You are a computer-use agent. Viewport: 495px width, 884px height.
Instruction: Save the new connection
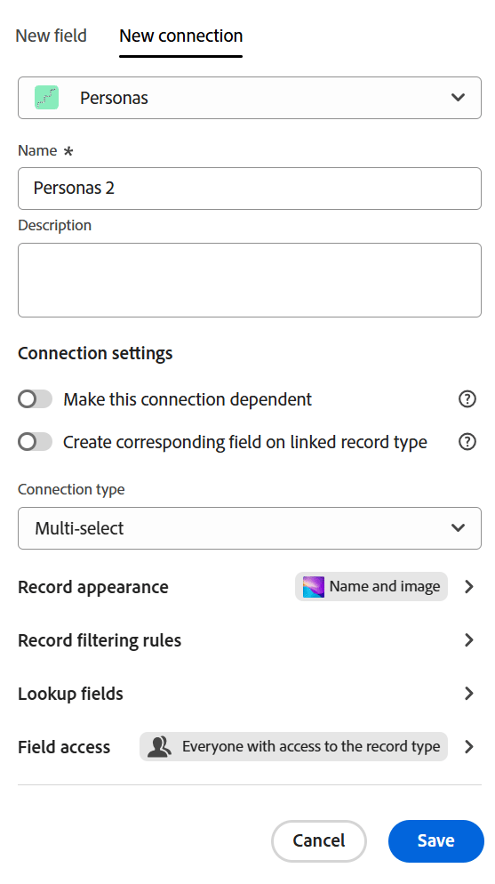435,841
